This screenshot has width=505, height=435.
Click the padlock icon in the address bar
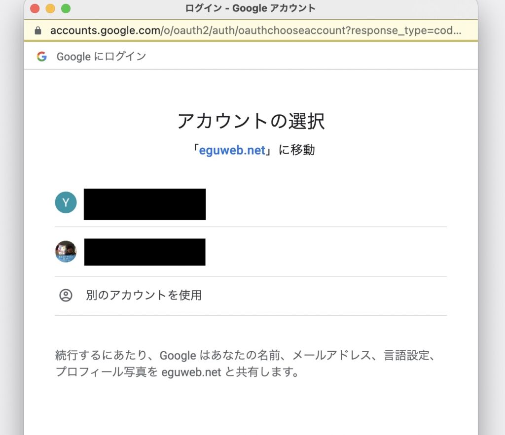pos(38,31)
